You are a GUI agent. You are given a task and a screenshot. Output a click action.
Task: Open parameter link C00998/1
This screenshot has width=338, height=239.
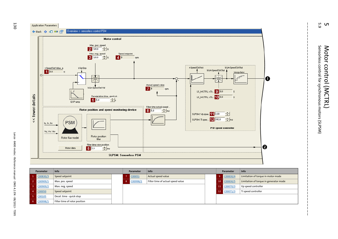(x=43, y=201)
